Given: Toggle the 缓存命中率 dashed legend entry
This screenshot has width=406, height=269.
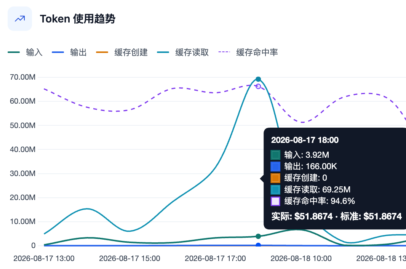Looking at the screenshot, I should [x=248, y=52].
